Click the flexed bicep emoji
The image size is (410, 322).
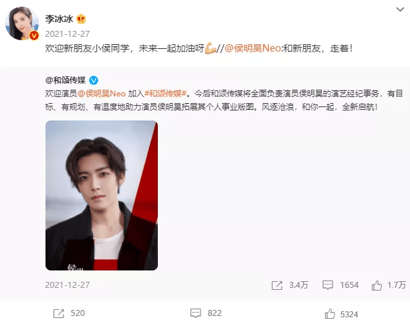pos(210,48)
